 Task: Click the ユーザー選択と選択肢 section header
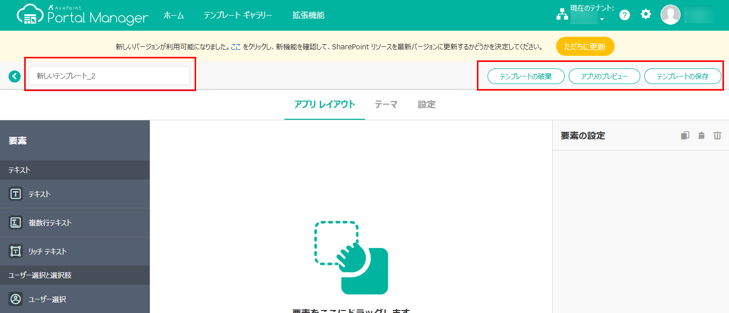[x=75, y=275]
